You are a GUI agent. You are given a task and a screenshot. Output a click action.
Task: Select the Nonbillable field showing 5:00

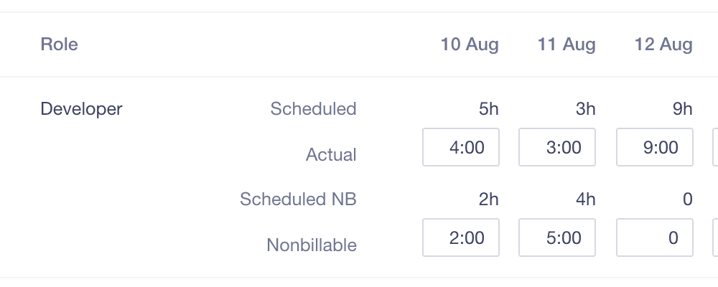click(558, 237)
